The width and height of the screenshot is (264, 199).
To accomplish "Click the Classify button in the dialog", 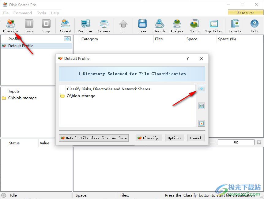I will [149, 138].
